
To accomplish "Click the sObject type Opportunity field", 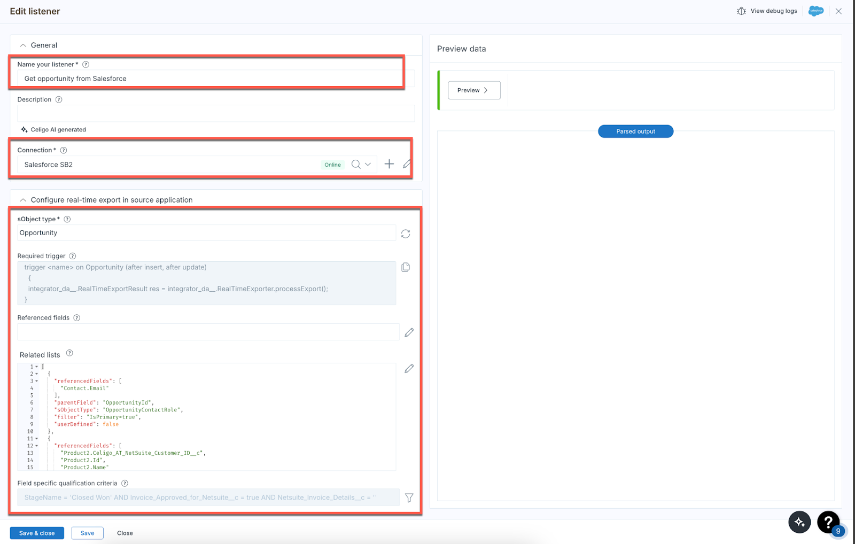I will coord(206,233).
